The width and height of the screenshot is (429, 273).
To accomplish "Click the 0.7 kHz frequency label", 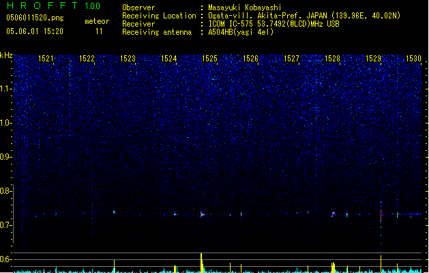I will (5, 225).
